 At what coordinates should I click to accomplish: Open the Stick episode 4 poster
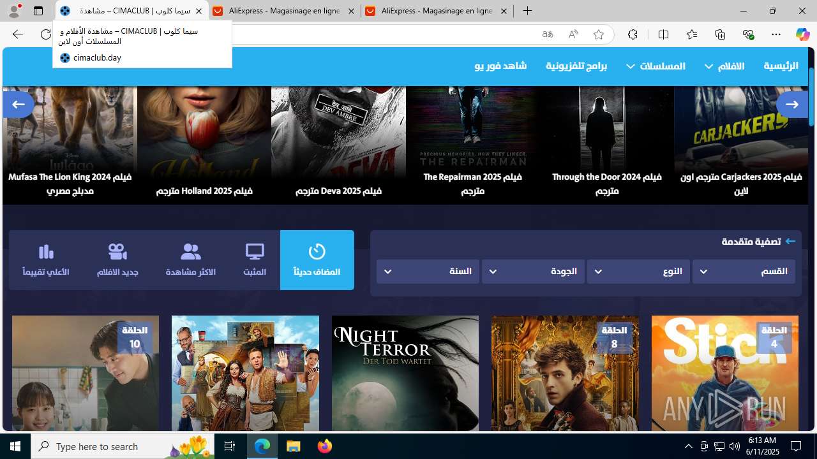point(724,373)
